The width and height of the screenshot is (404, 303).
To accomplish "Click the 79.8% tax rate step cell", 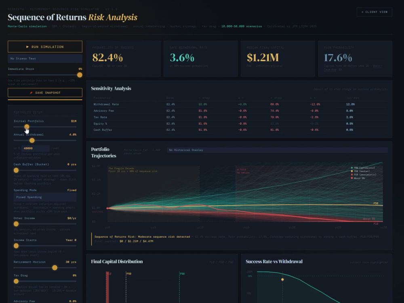I will (x=274, y=117).
